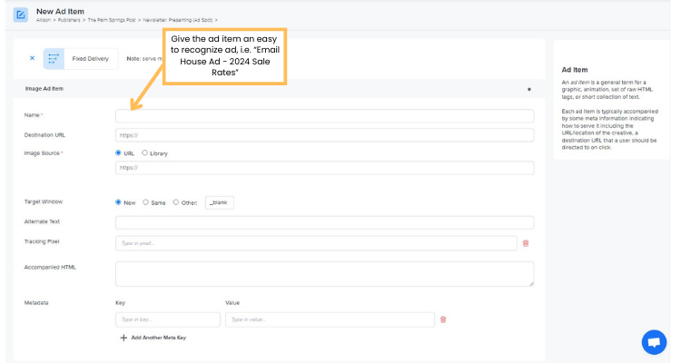Click the Fixed Delivery arrows icon
The height and width of the screenshot is (363, 681).
(54, 58)
